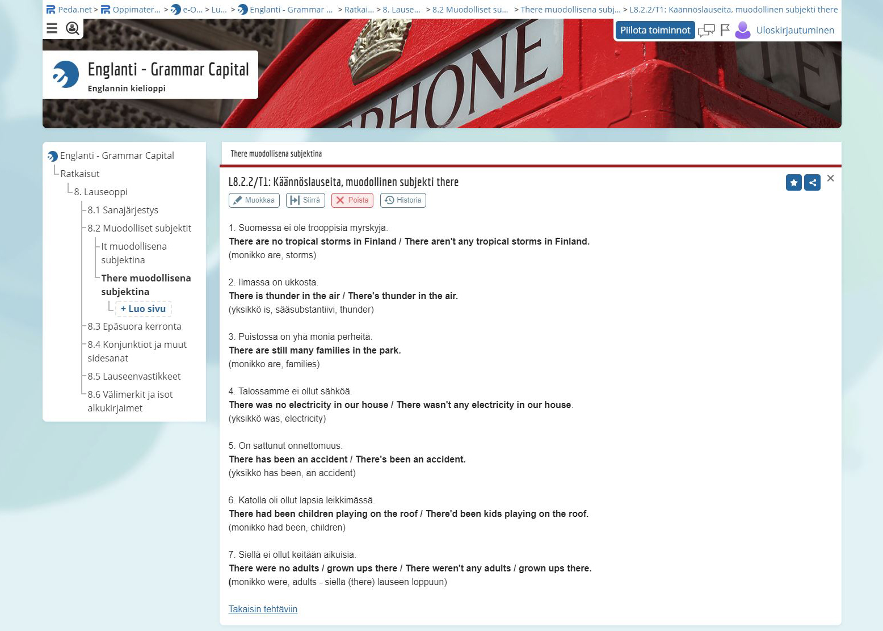Open It muodollisena subjektina page
Screen dimensions: 883x631
click(x=133, y=253)
